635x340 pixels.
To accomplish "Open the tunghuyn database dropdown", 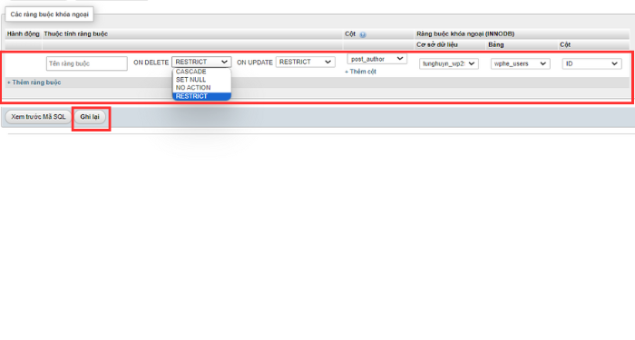I will point(449,63).
